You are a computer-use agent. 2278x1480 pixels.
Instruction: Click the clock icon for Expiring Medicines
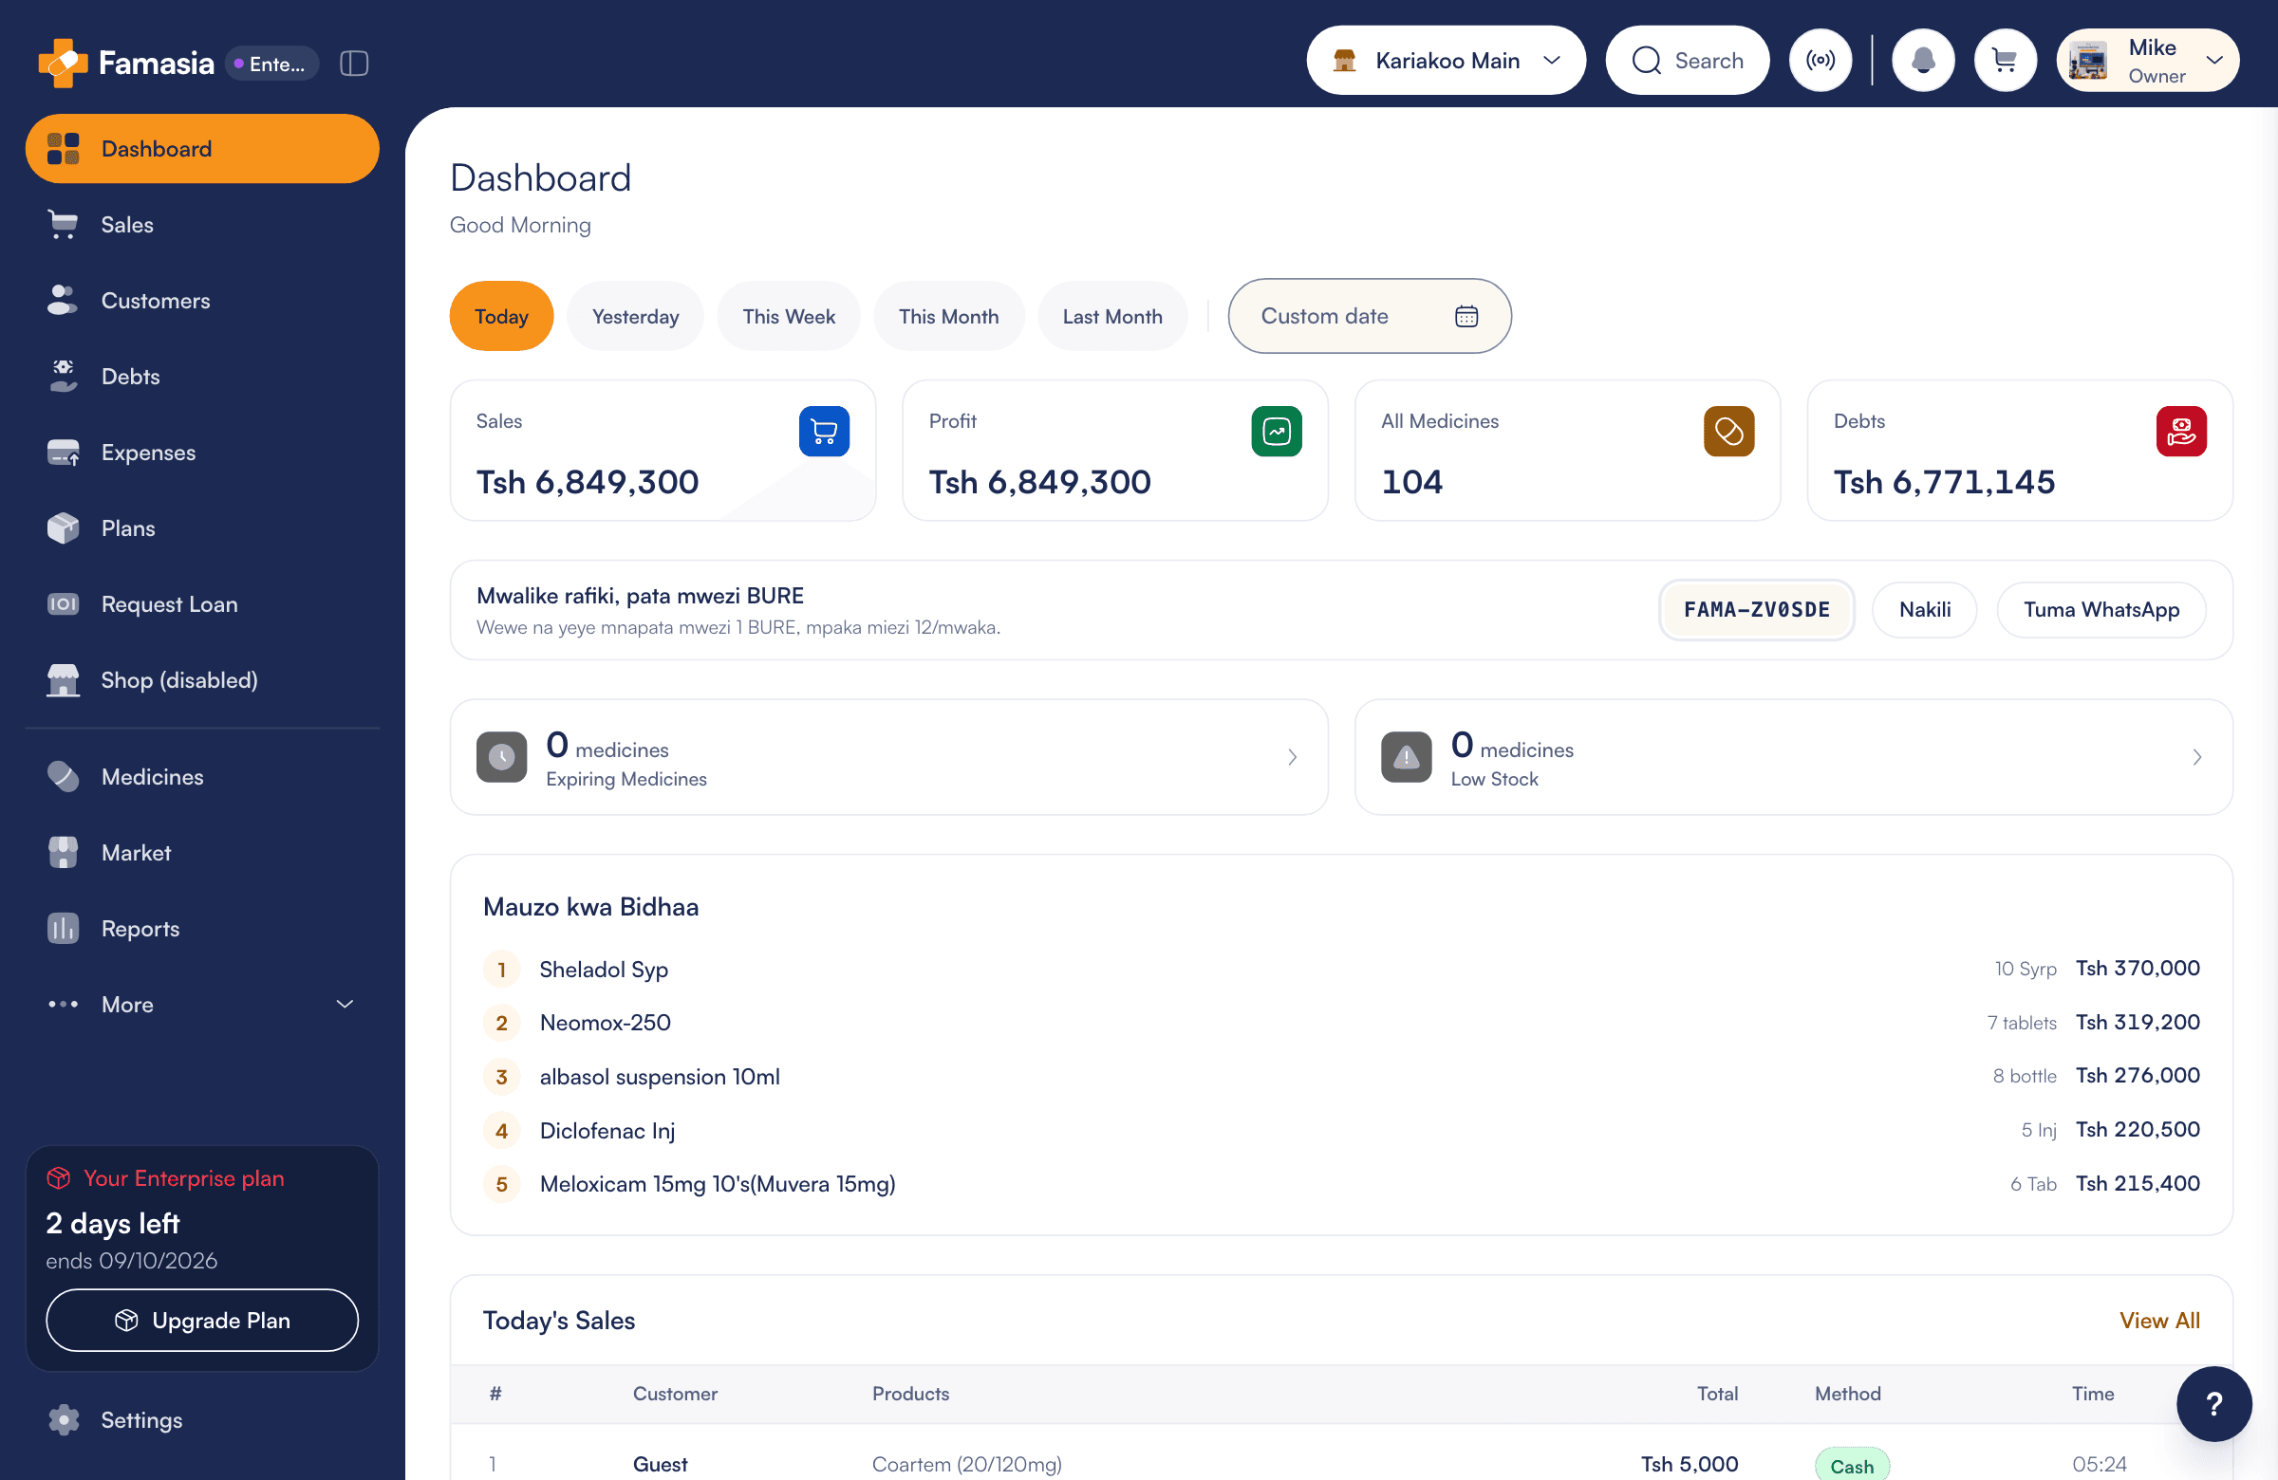(x=501, y=757)
